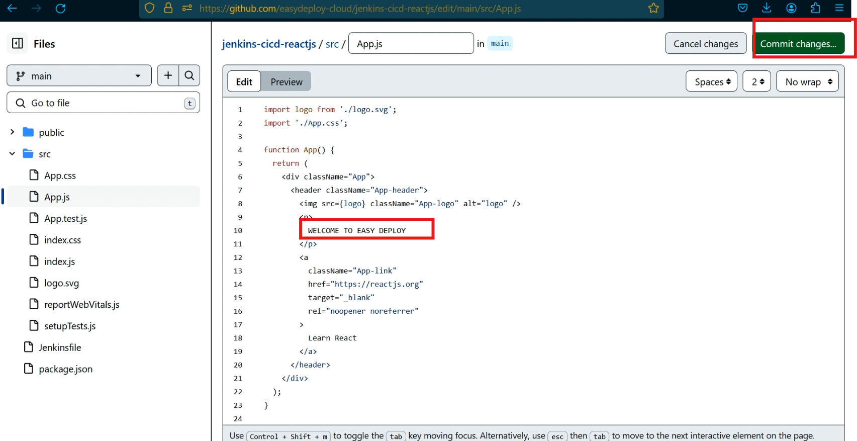This screenshot has width=857, height=441.
Task: Click the browser forward arrow
Action: pos(36,8)
